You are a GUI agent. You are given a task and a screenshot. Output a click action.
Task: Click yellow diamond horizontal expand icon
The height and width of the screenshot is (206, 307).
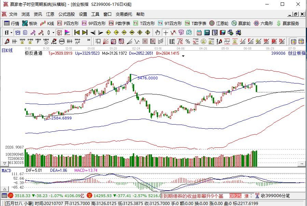(124, 33)
